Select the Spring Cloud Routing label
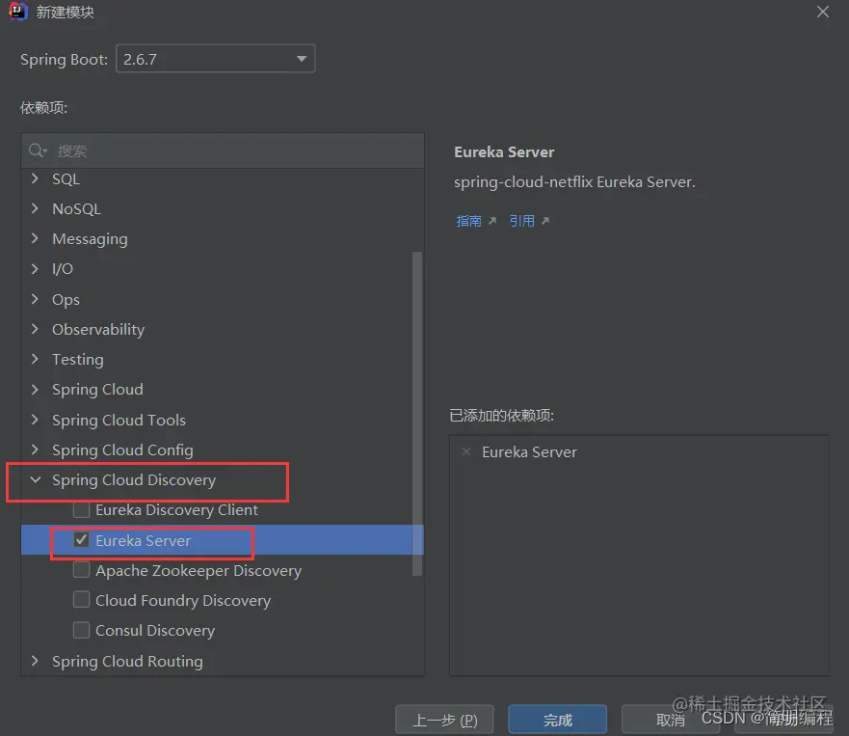Viewport: 849px width, 736px height. [127, 661]
